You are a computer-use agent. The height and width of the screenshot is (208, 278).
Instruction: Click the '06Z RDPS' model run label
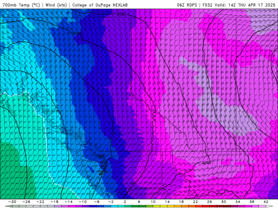[187, 5]
